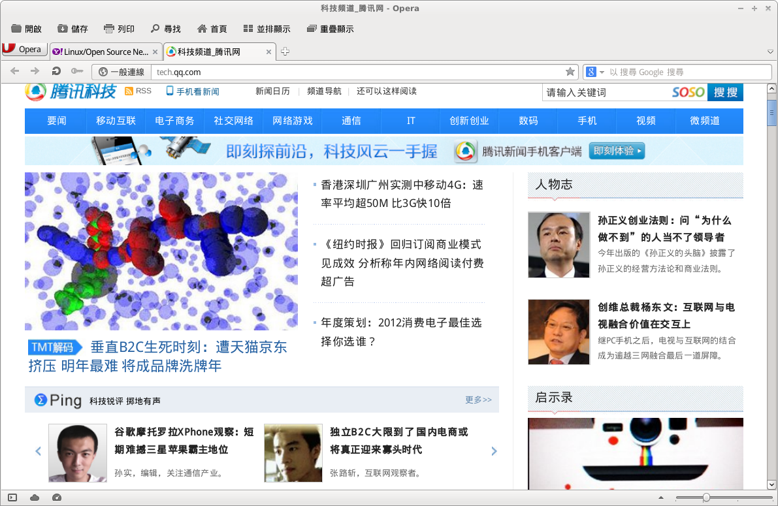Open the RSS feed link
This screenshot has height=506, width=778.
point(138,91)
